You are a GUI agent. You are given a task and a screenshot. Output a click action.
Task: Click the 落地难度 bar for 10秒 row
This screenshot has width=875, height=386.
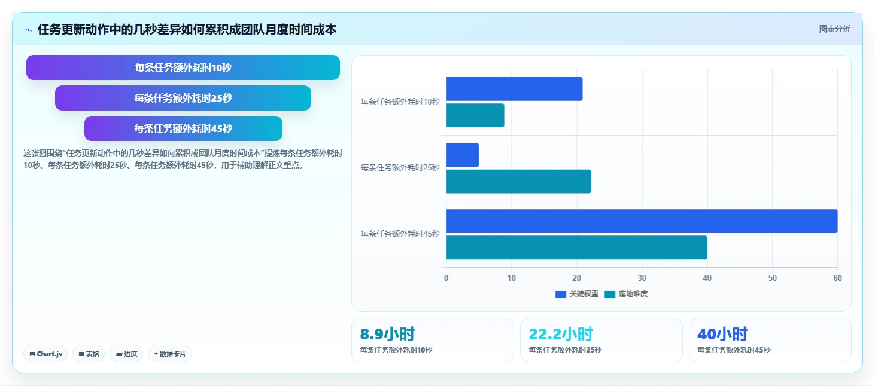point(475,115)
